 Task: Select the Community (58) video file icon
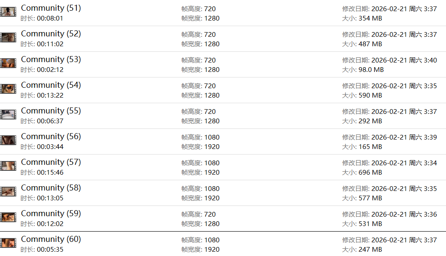(8, 192)
